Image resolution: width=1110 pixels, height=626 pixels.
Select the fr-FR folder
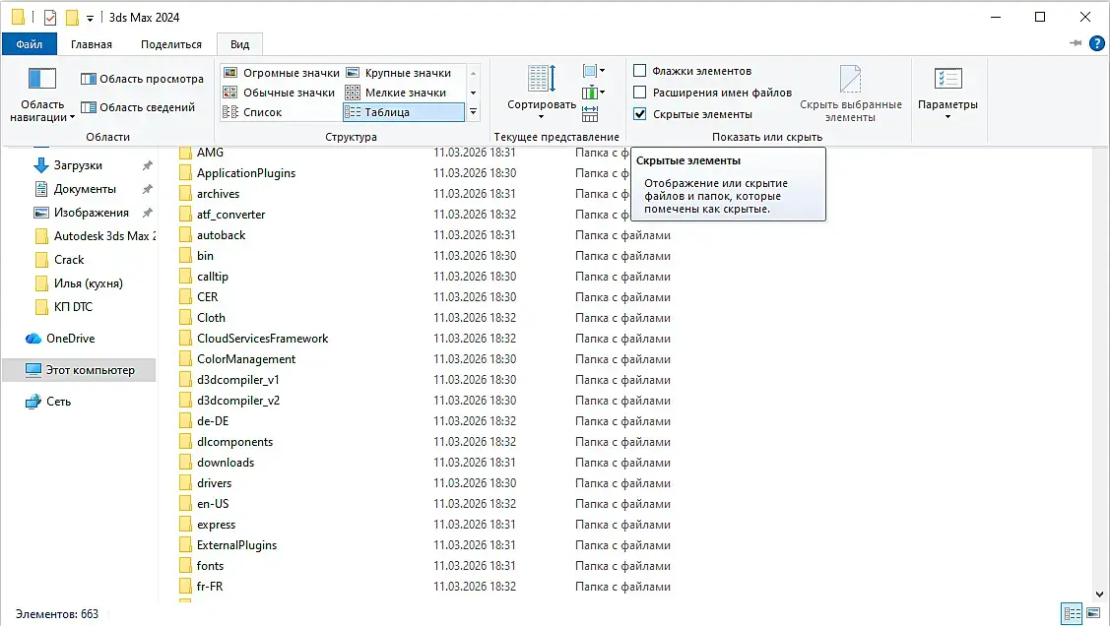(x=201, y=587)
